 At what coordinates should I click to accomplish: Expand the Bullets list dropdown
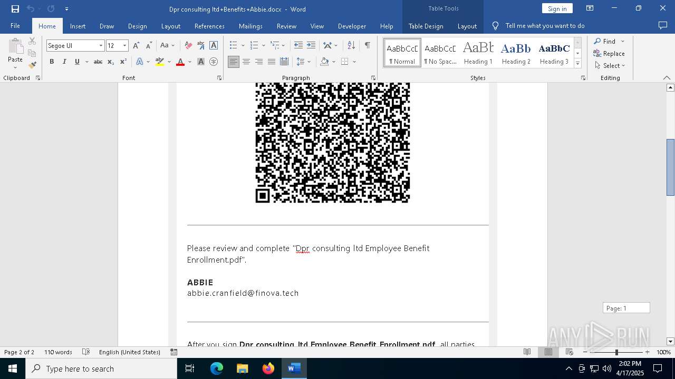coord(243,45)
